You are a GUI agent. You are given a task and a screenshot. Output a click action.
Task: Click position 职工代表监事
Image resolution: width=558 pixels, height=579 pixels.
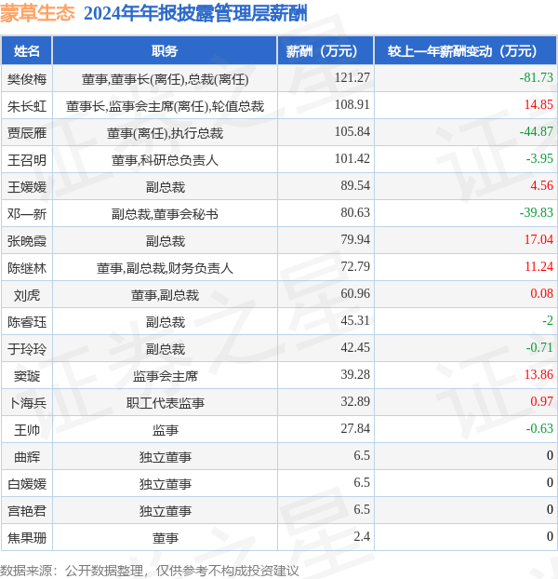tap(165, 403)
